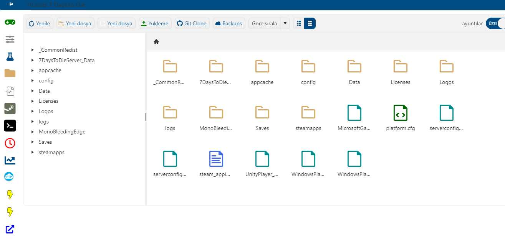Viewport: 505px width, 245px height.
Task: Open the FTP sidebar icon
Action: 9,177
